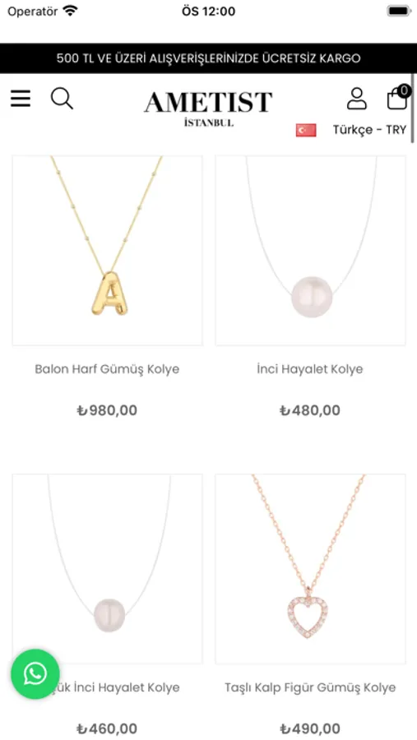Open the hamburger menu
The height and width of the screenshot is (740, 417).
tap(21, 99)
